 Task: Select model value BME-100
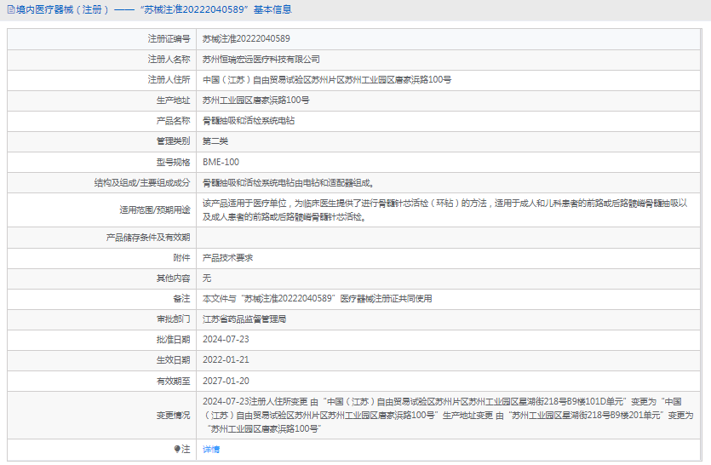click(x=221, y=163)
